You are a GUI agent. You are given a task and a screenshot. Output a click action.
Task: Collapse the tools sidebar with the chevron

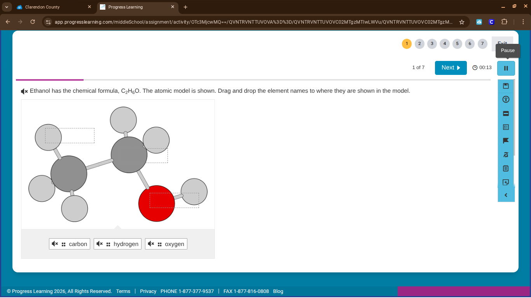(506, 195)
